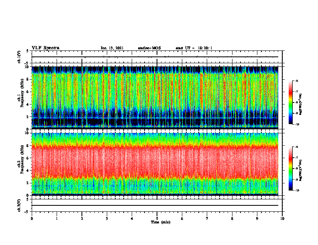Click the ch.2 colorbar "log(PSD)" label
The height and width of the screenshot is (245, 318).
301,170
